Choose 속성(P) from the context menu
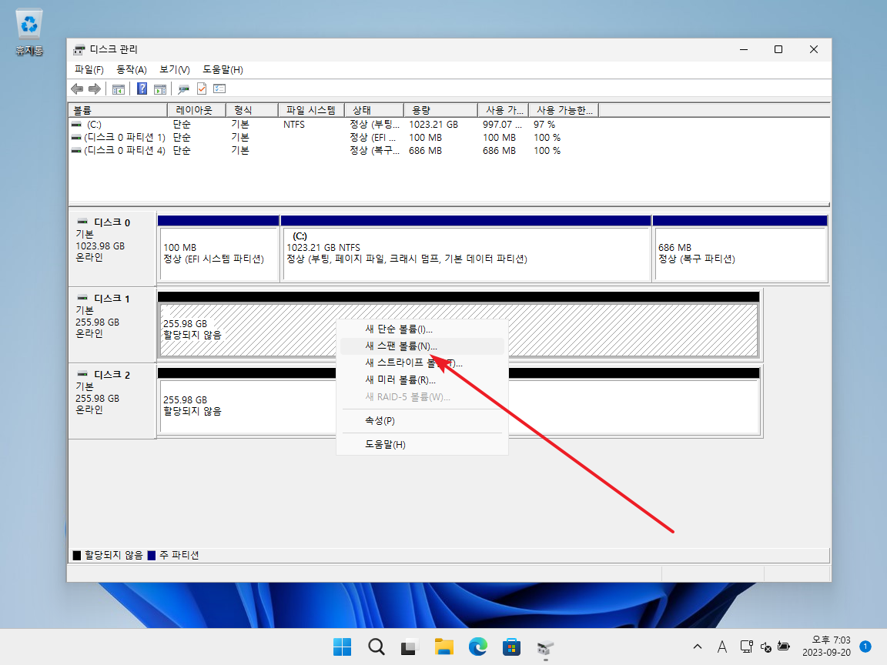 (x=422, y=421)
